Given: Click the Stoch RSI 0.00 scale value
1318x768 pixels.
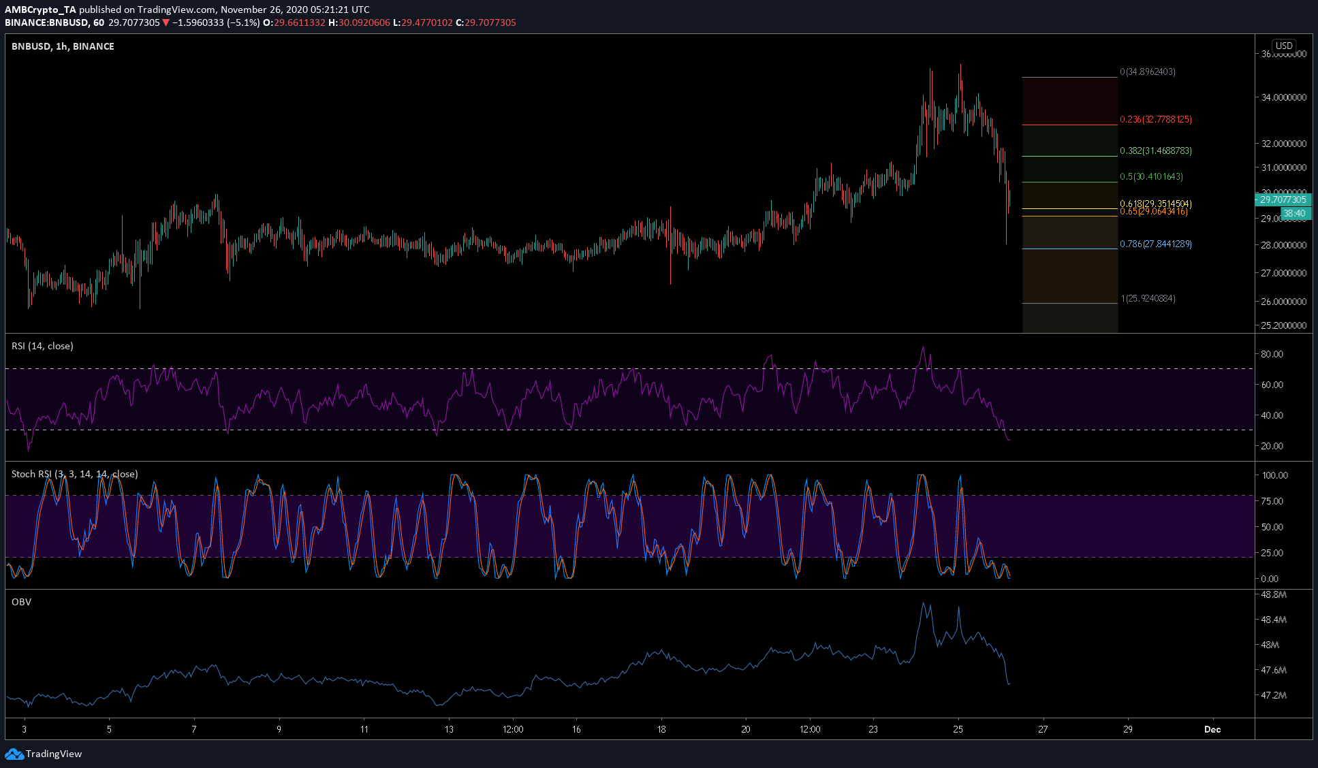Looking at the screenshot, I should click(1270, 579).
